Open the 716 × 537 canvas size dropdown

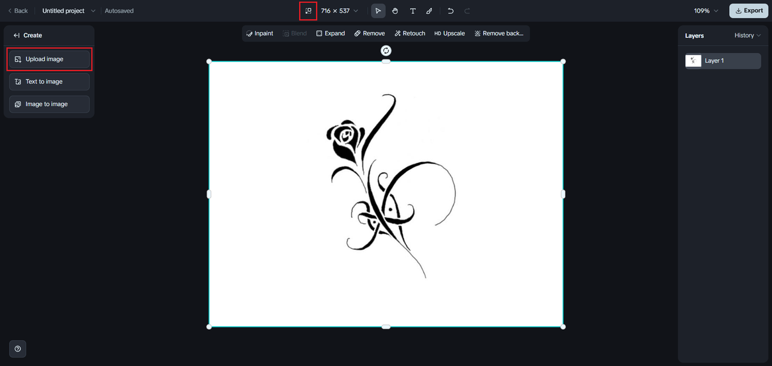(x=340, y=11)
